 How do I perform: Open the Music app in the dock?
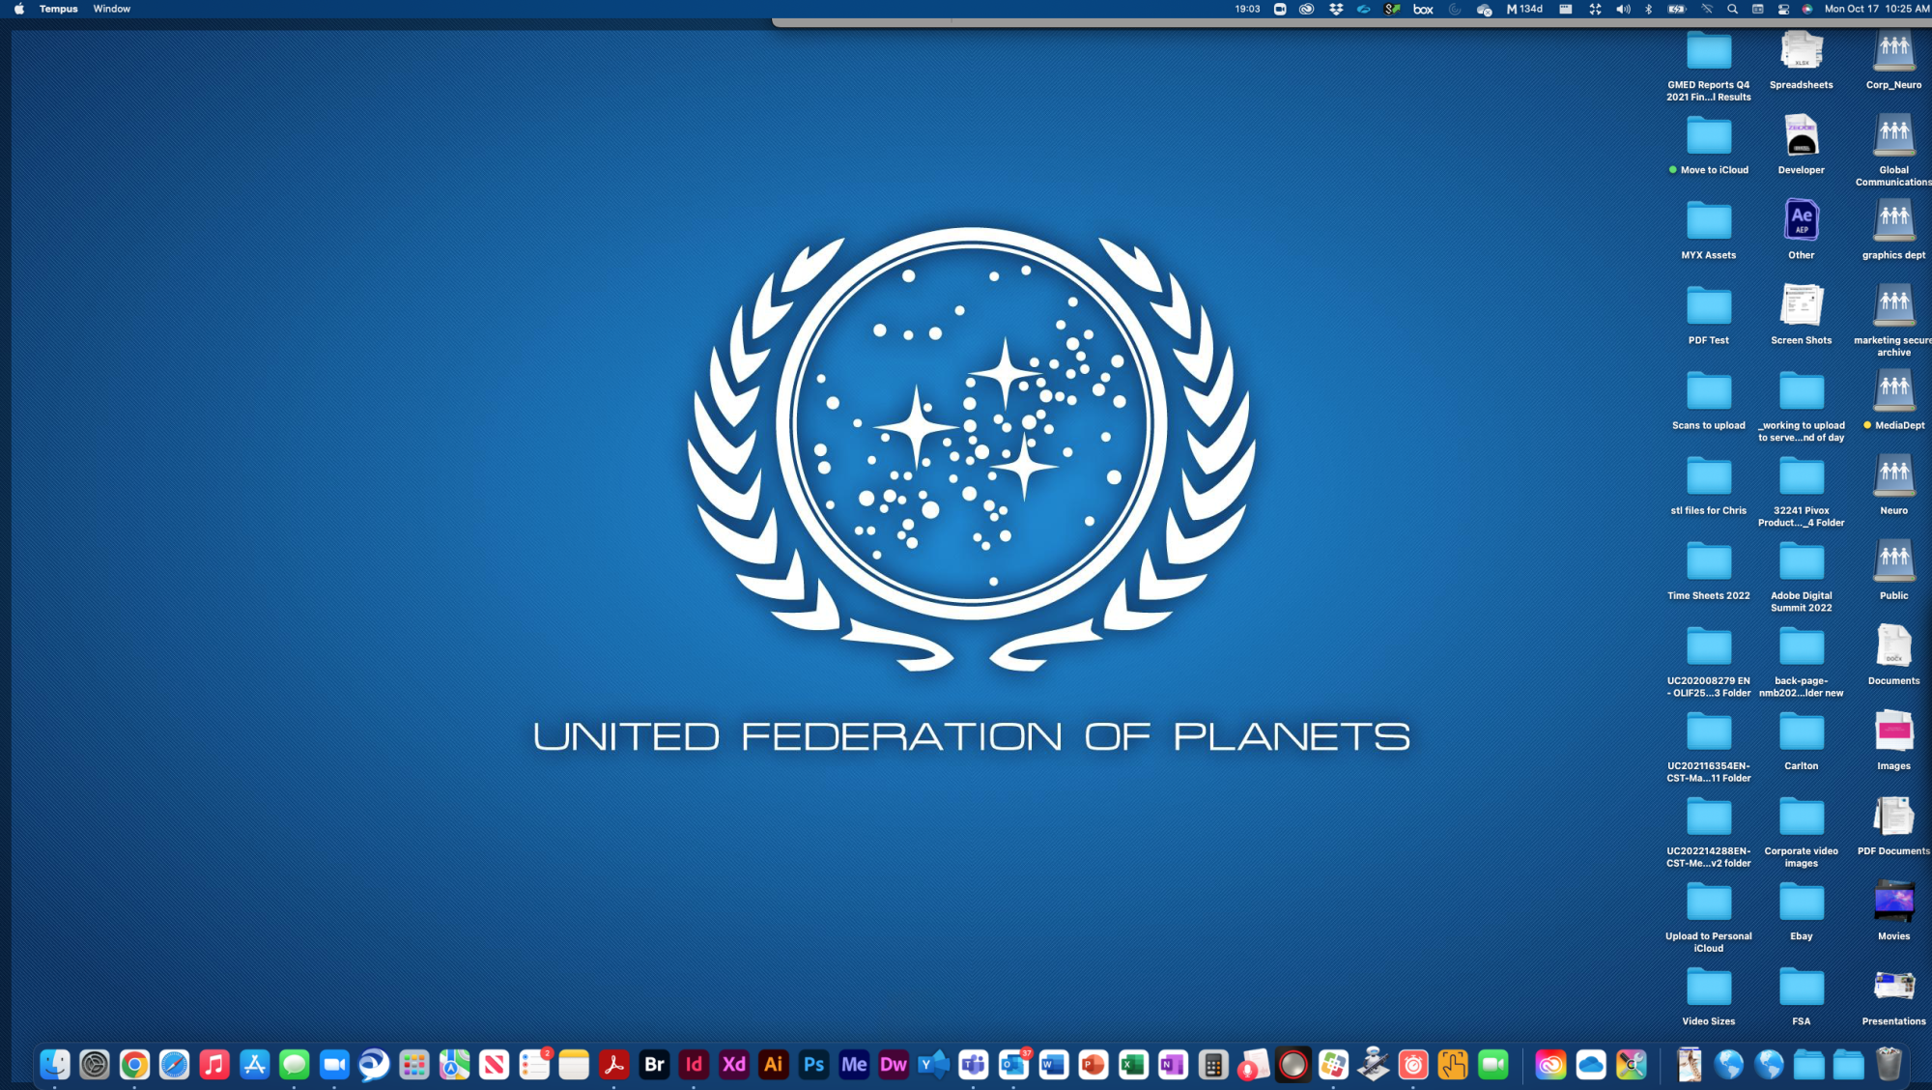pos(214,1065)
